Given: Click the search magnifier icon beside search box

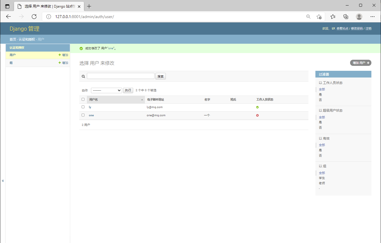Looking at the screenshot, I should pyautogui.click(x=83, y=76).
